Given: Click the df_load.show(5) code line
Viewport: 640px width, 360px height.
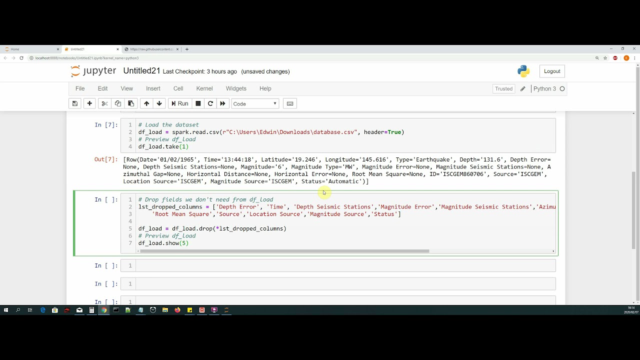Looking at the screenshot, I should pos(163,243).
